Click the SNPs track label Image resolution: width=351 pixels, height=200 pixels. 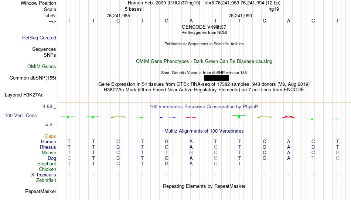coord(50,55)
